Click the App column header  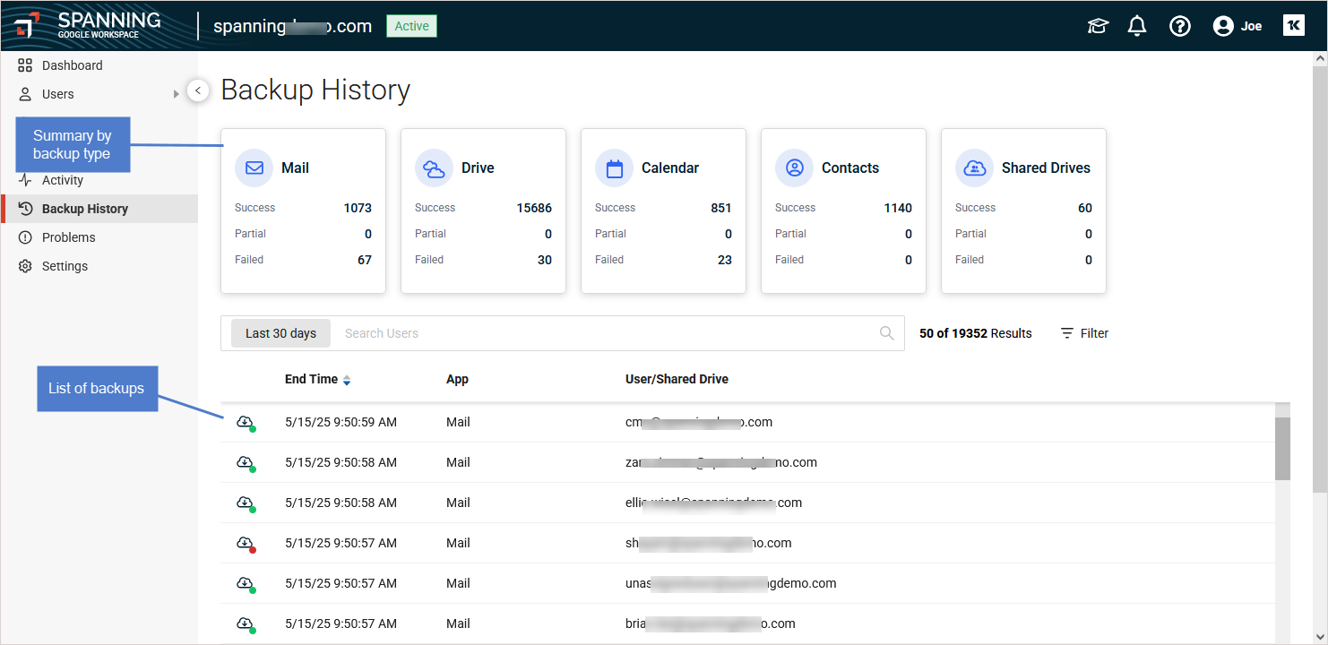coord(457,379)
